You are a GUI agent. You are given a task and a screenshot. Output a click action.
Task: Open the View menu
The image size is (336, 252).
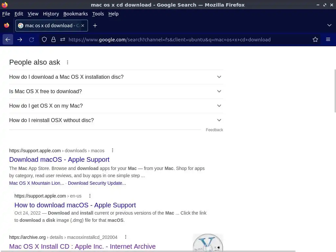[x=33, y=14]
